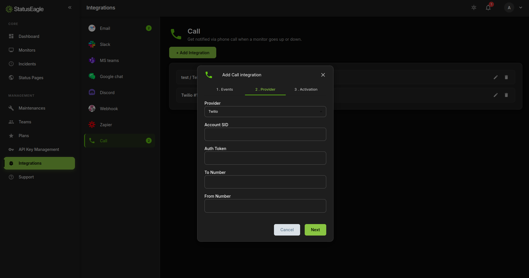The height and width of the screenshot is (278, 529).
Task: Click the Email count badge
Action: tap(149, 28)
